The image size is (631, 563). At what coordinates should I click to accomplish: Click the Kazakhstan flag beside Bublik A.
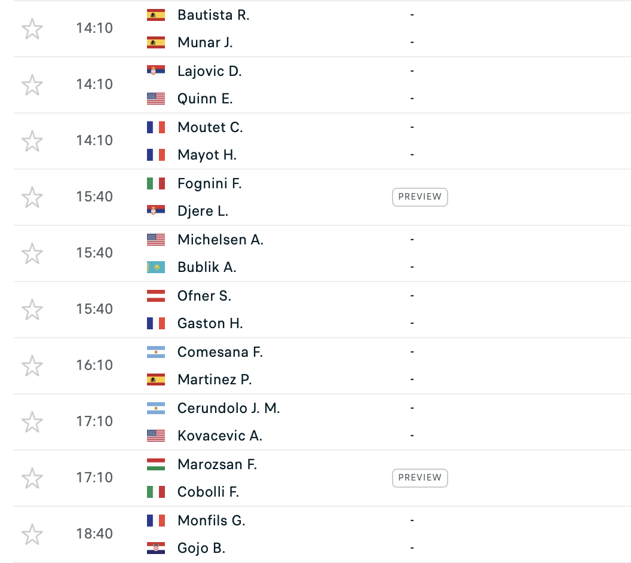coord(156,267)
